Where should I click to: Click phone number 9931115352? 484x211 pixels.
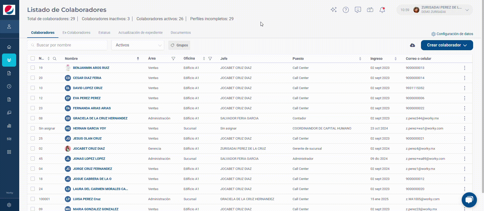coord(415,88)
